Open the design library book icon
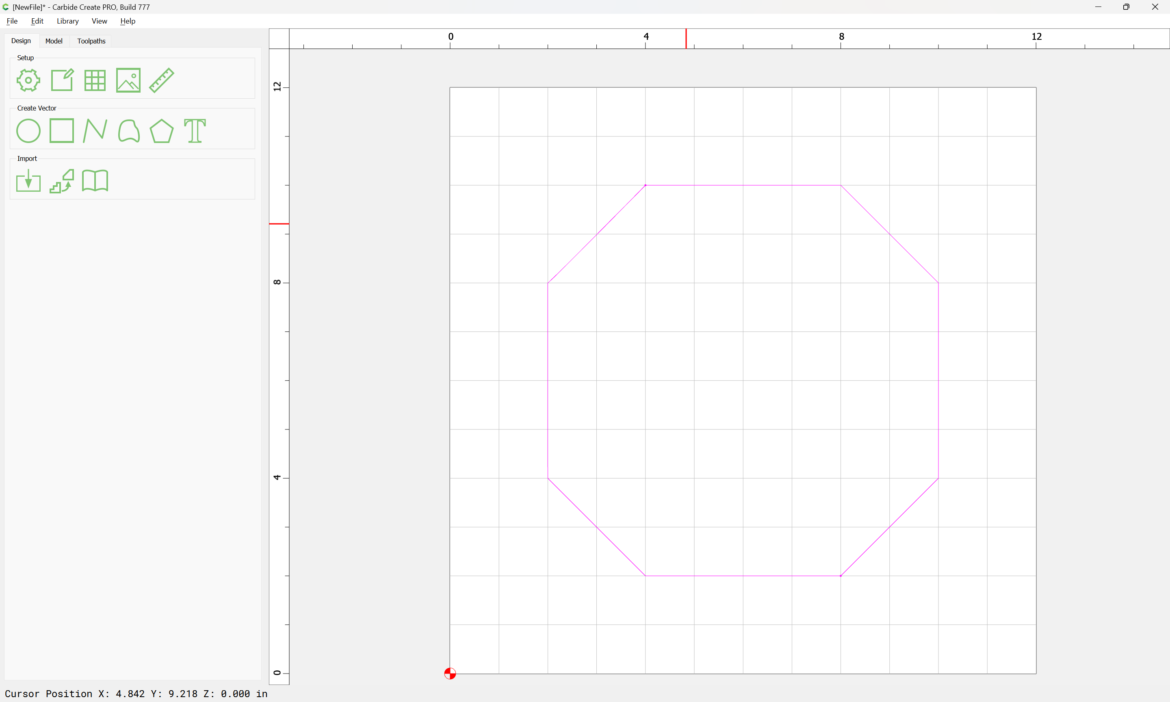The image size is (1170, 702). point(95,181)
